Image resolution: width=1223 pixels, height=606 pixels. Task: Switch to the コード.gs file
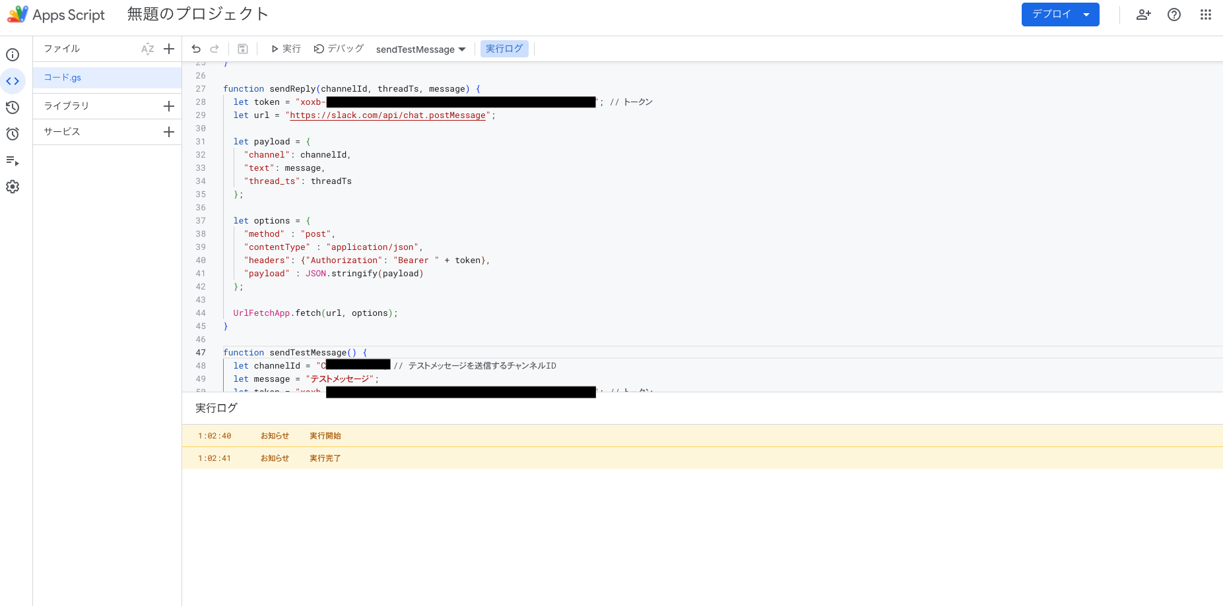tap(61, 77)
